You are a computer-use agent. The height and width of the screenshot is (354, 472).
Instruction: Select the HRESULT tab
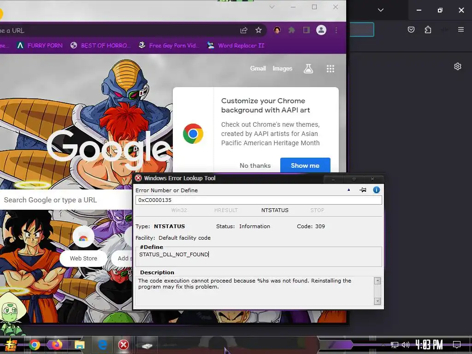(226, 210)
